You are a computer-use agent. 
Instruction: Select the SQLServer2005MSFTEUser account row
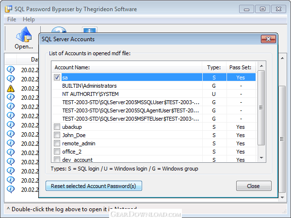point(154,119)
